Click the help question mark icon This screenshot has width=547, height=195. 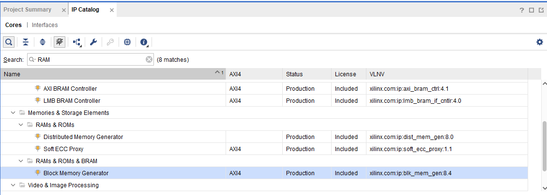tap(522, 10)
